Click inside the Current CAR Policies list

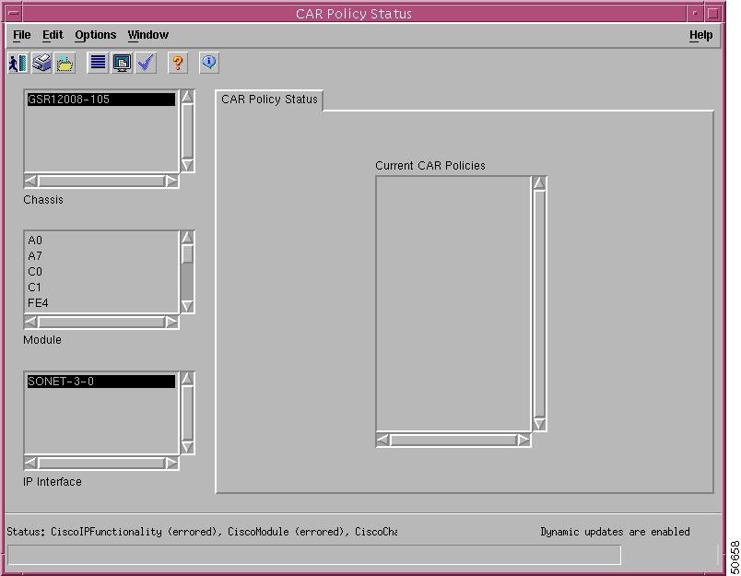[453, 303]
